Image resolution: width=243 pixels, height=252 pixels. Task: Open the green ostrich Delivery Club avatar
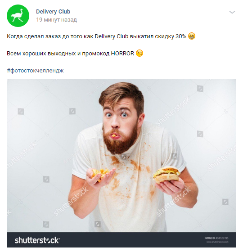pos(18,16)
